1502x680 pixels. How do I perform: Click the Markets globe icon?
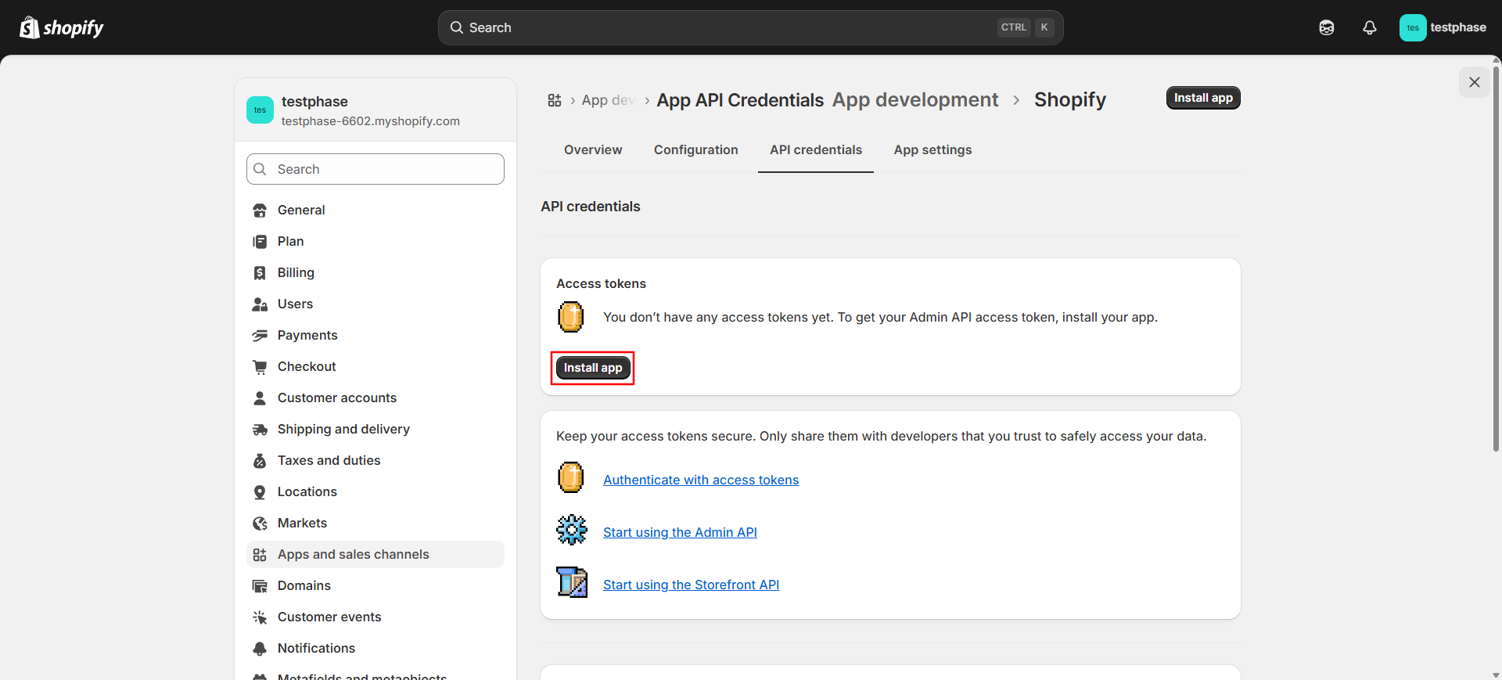click(x=260, y=523)
